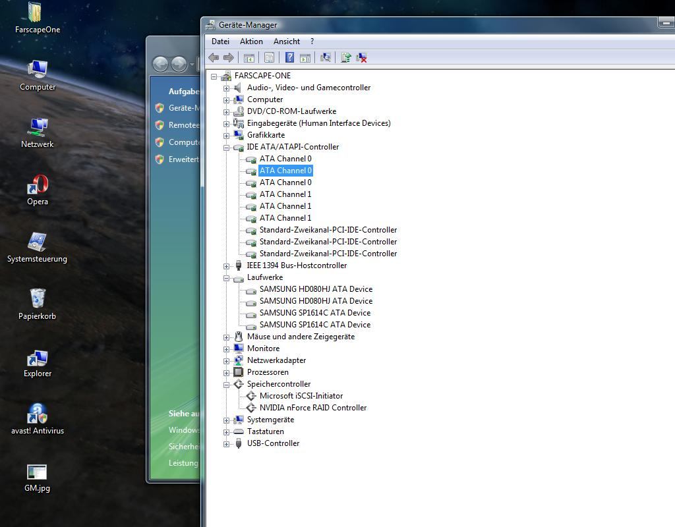Click back button in the background window
The height and width of the screenshot is (527, 675).
tap(161, 65)
